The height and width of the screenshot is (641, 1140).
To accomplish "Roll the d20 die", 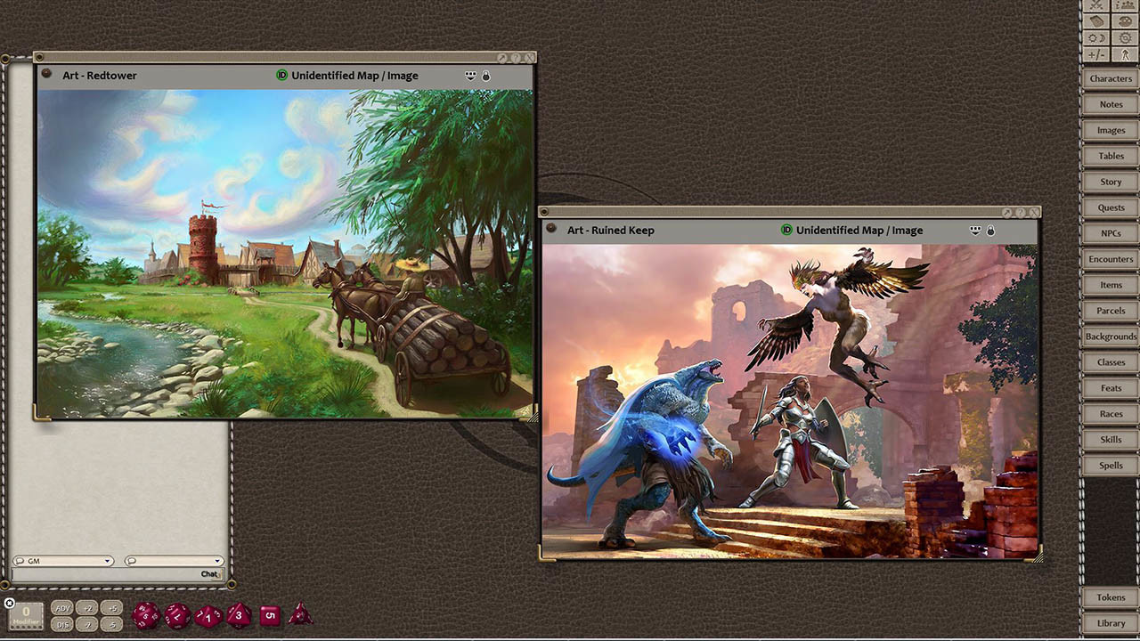I will [x=146, y=615].
